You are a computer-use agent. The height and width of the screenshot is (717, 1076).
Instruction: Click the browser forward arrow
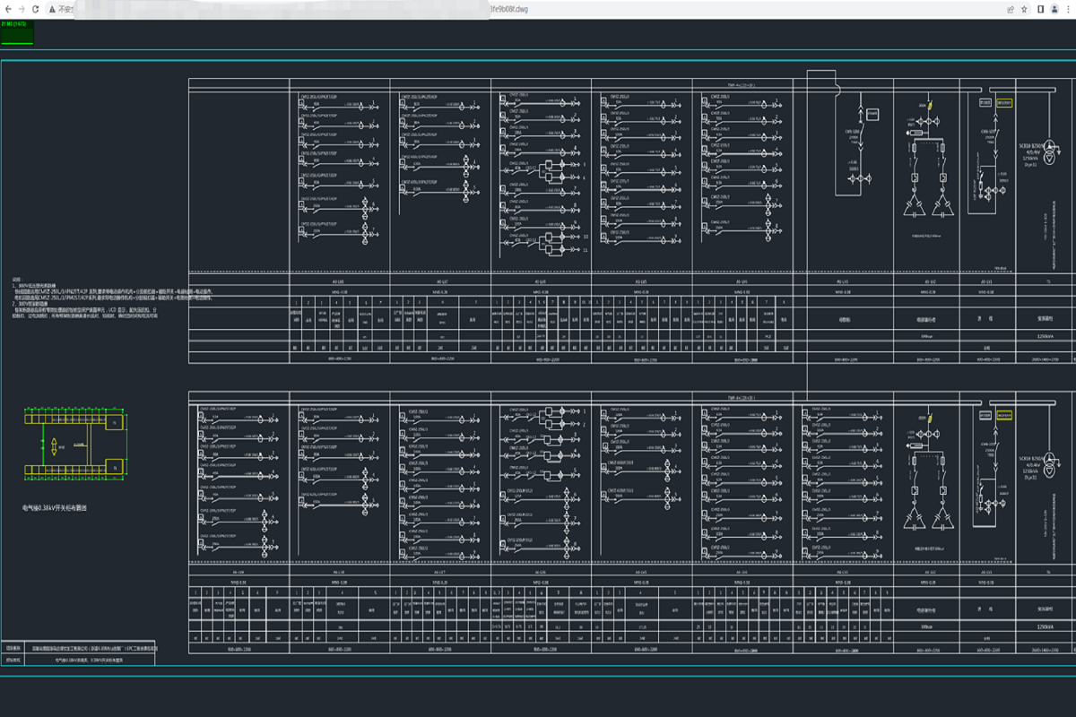[23, 9]
